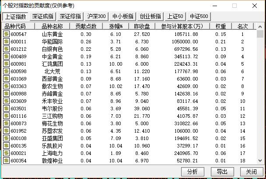Select stock name 傲农生物

click(52, 86)
